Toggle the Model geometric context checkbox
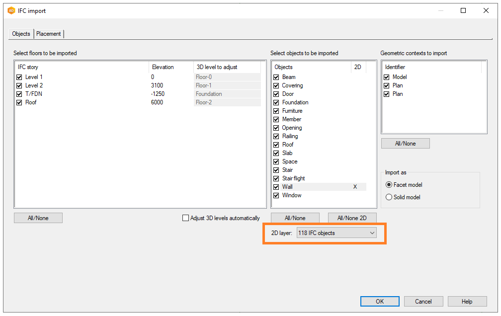 pos(387,77)
